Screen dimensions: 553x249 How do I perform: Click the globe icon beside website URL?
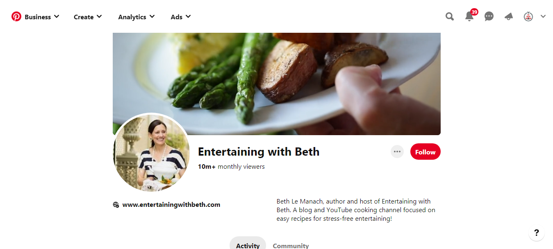(x=116, y=205)
